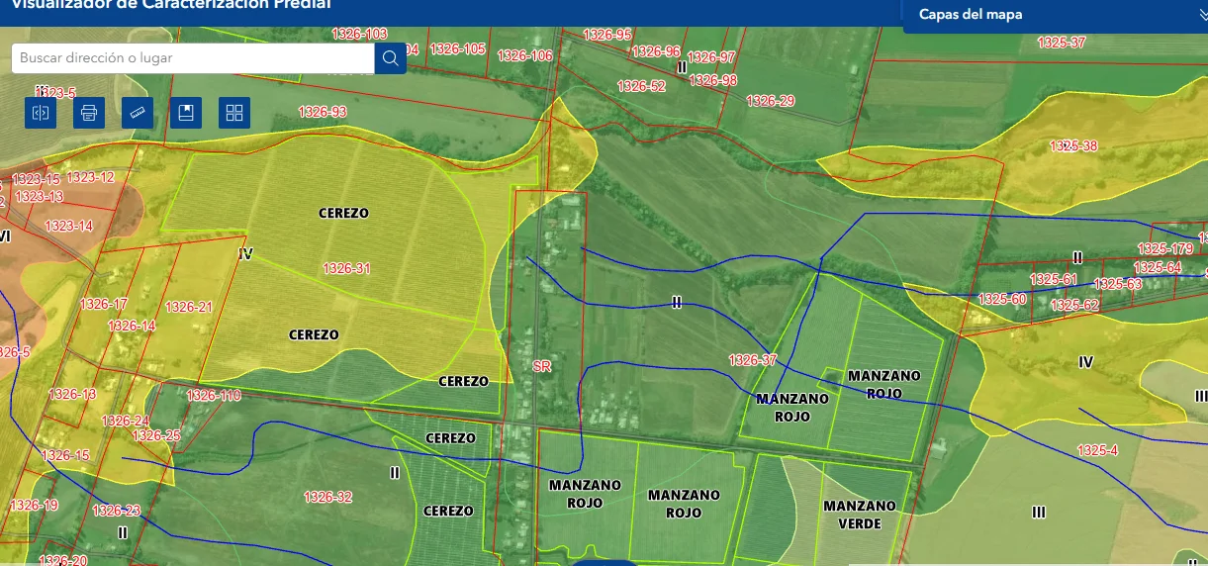Click the parcel labeled 1325-4
This screenshot has width=1208, height=566.
pos(1097,450)
